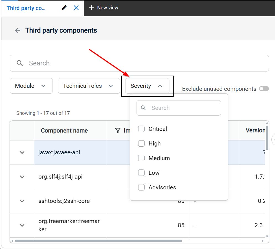Expand the sshtools:j2ssh-core row

tap(22, 201)
